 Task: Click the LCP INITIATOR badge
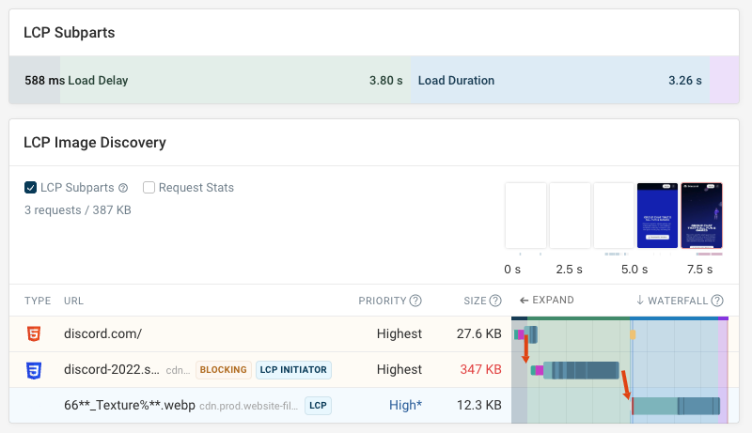pos(293,370)
